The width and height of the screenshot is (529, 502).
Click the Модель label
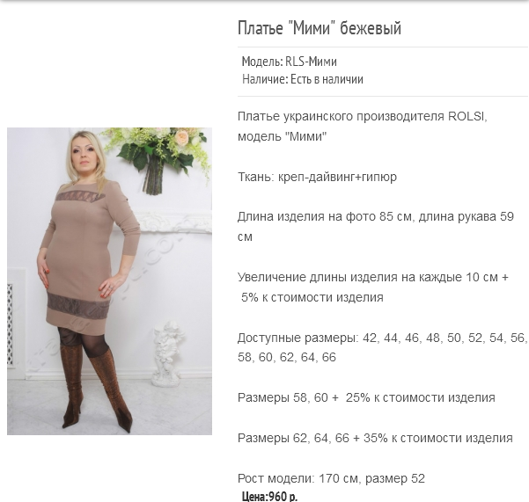pyautogui.click(x=262, y=62)
